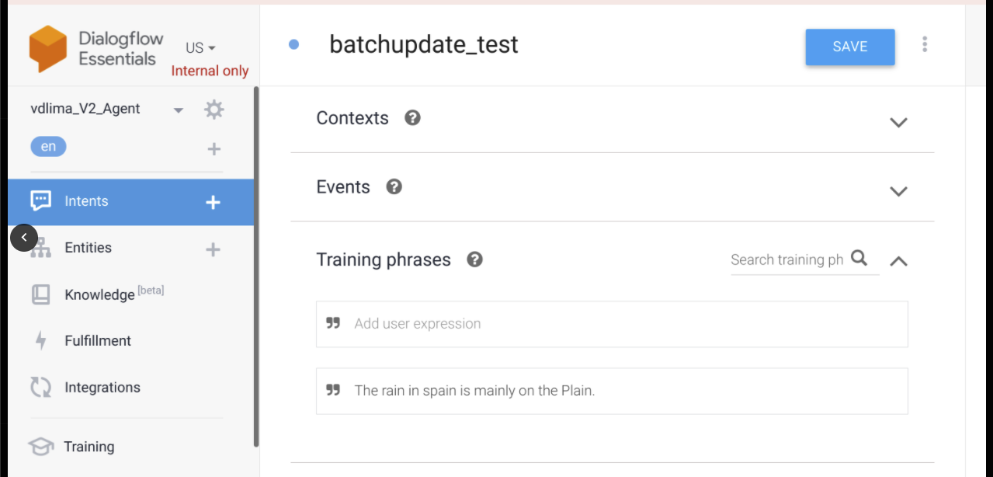Click the Dialogflow Essentials logo
Screen dimensions: 993x477
(x=48, y=49)
